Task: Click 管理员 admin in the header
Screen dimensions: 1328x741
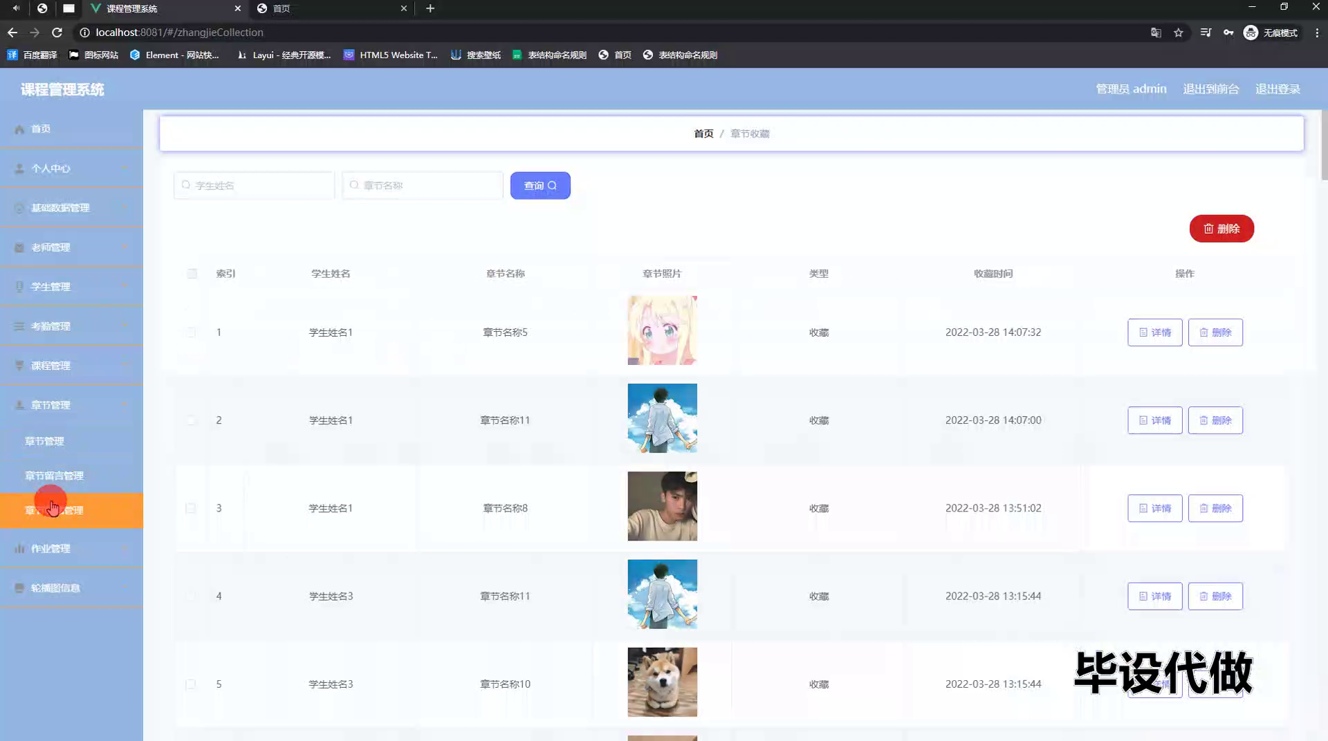Action: pos(1131,89)
